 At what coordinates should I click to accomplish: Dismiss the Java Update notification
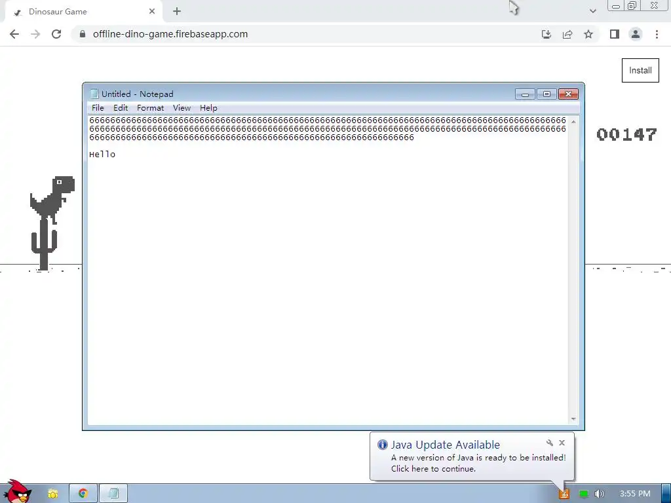point(562,443)
